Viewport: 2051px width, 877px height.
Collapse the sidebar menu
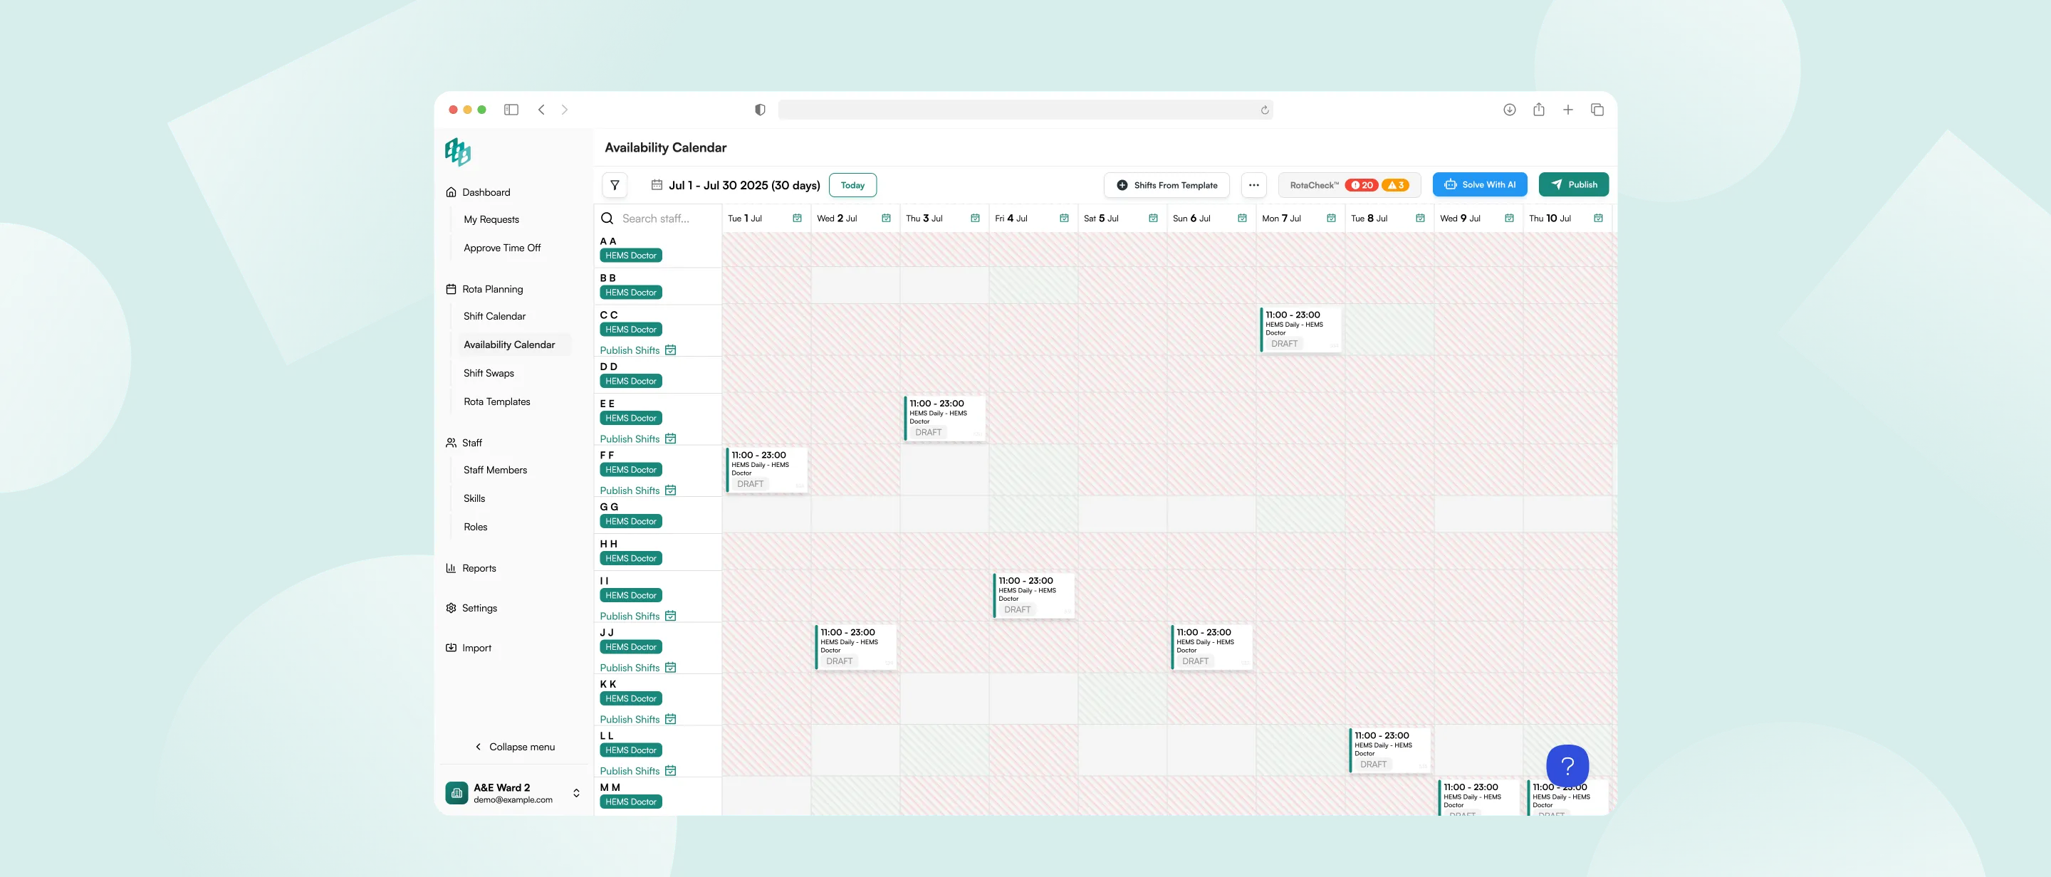(x=514, y=747)
